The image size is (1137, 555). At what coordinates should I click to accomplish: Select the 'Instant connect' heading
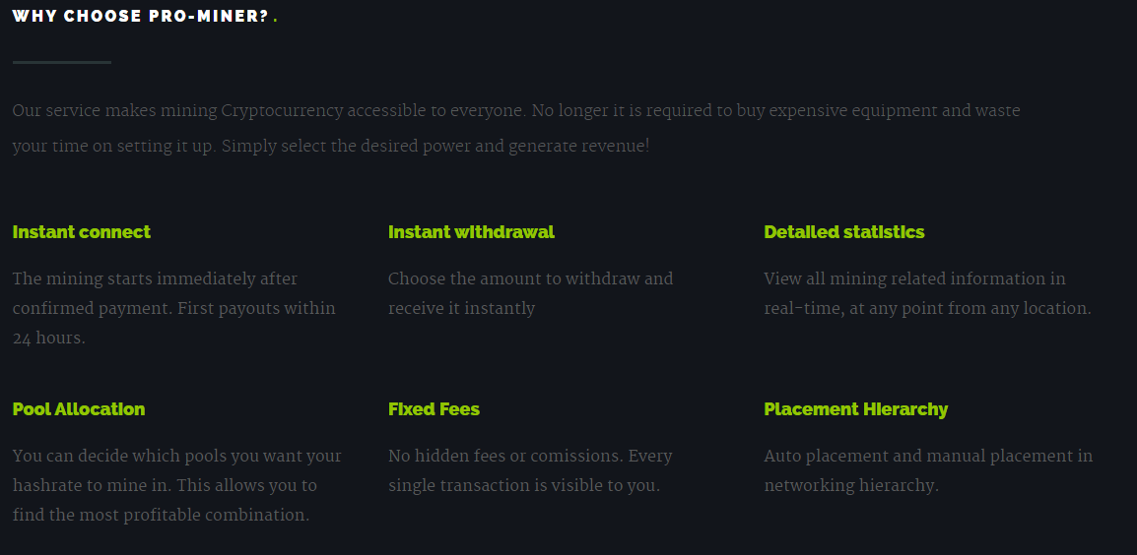81,232
